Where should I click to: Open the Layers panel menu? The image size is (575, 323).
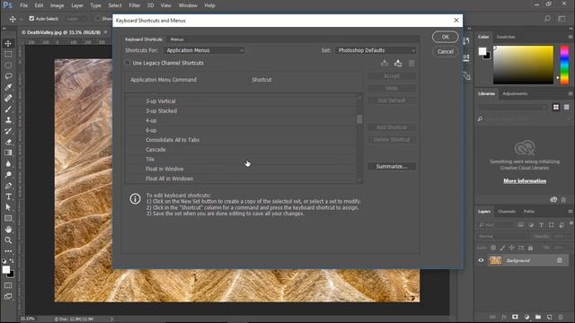pyautogui.click(x=571, y=212)
